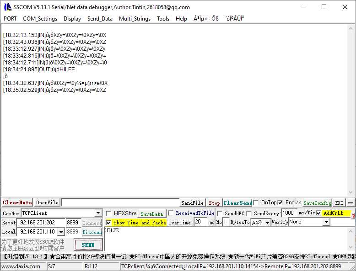Click the SSCOM app icon in title bar

coord(7,7)
